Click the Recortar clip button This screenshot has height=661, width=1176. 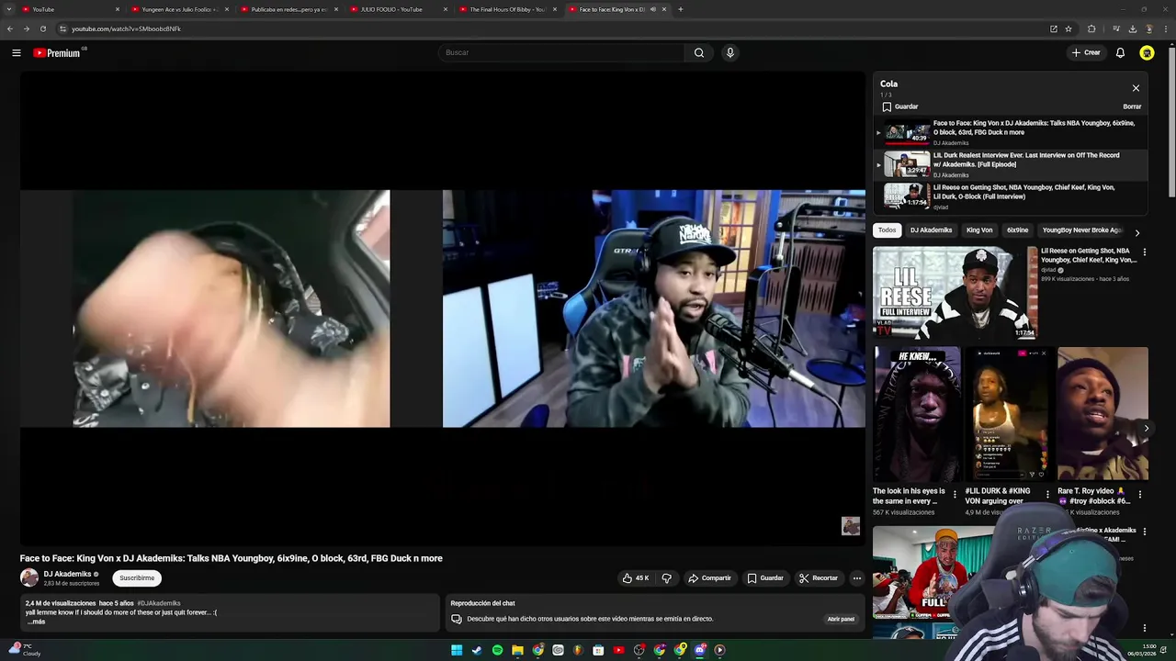(x=819, y=578)
